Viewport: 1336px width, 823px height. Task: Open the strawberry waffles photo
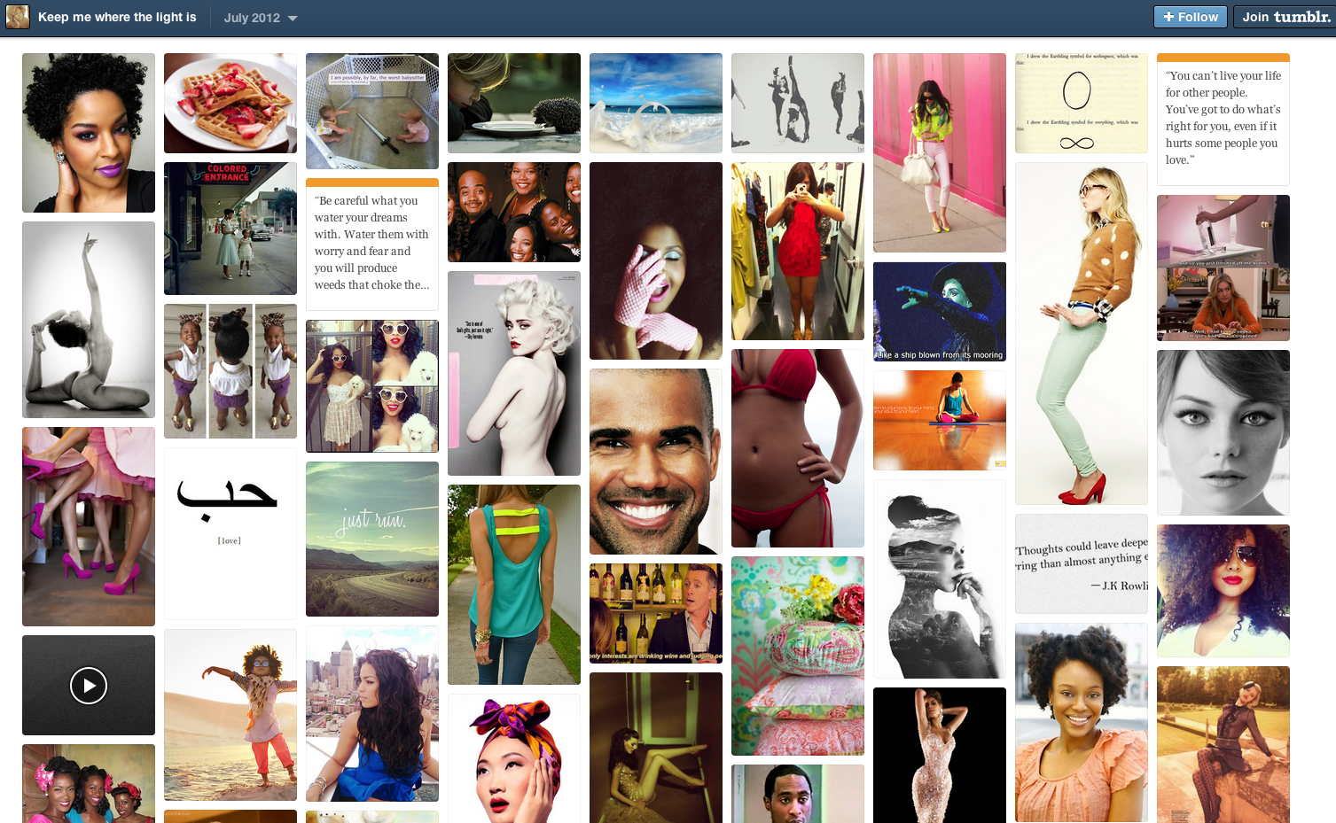point(230,103)
